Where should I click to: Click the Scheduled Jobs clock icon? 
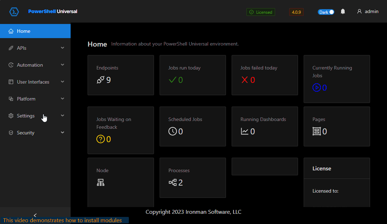173,131
